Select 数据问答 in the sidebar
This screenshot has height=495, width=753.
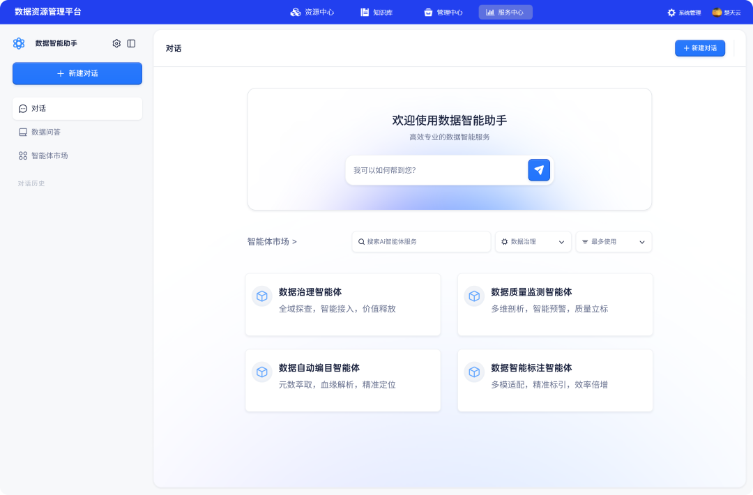[77, 132]
